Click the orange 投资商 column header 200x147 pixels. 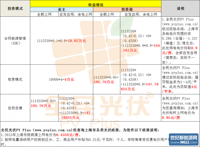(127, 9)
